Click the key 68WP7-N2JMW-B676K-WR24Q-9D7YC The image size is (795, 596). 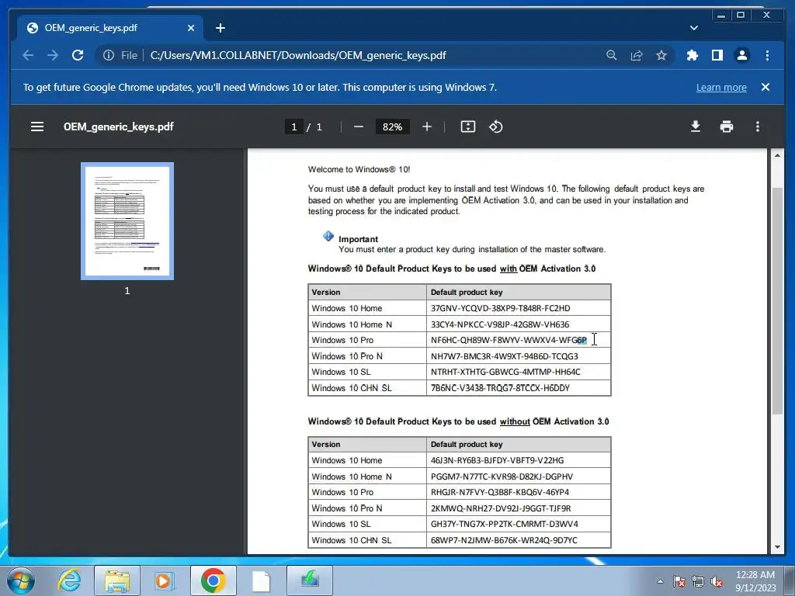pyautogui.click(x=504, y=540)
